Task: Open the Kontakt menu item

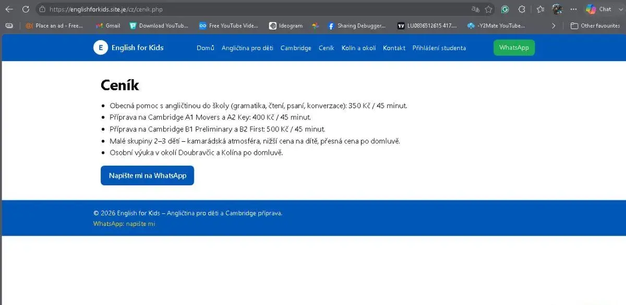Action: coord(394,48)
